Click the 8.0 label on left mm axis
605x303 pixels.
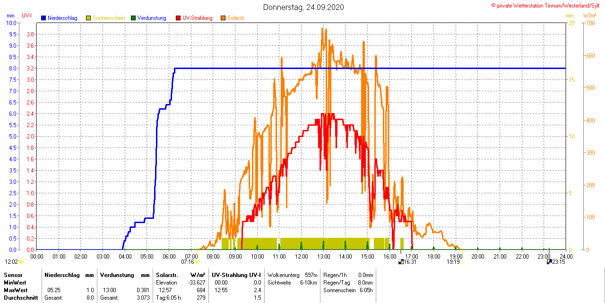(x=13, y=69)
